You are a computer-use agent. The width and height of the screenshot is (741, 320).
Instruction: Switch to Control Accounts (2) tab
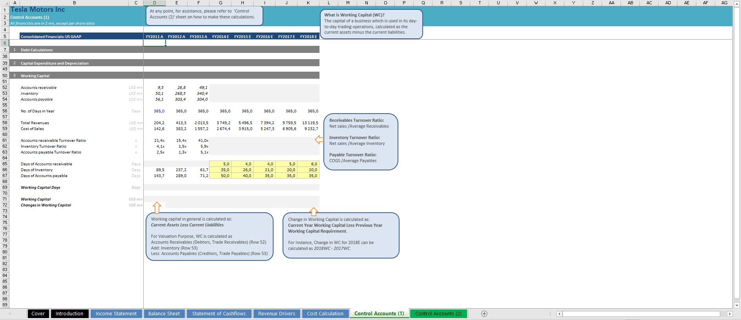[x=438, y=314]
